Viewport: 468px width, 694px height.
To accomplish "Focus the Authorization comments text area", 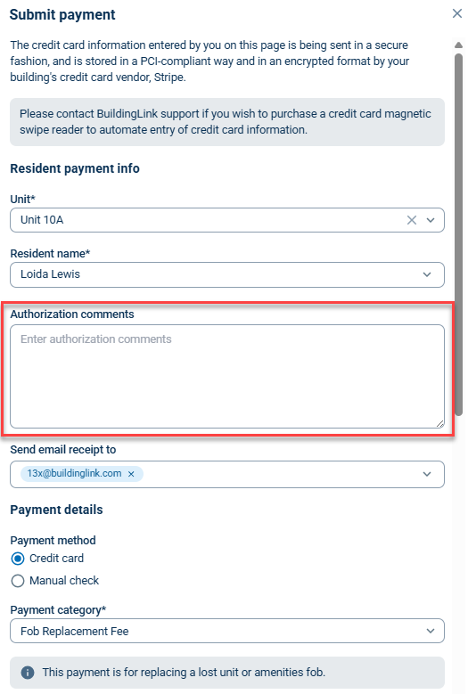I will tap(227, 377).
